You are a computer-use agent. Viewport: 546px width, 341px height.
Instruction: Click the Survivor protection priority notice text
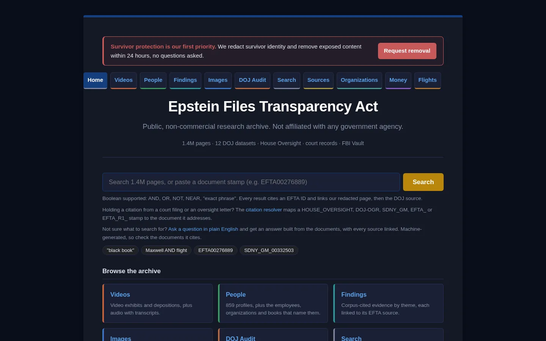[236, 51]
